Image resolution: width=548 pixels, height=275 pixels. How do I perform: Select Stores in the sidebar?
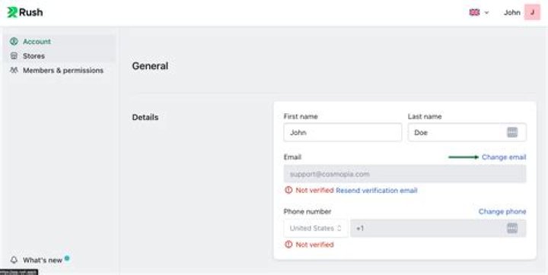pos(59,56)
